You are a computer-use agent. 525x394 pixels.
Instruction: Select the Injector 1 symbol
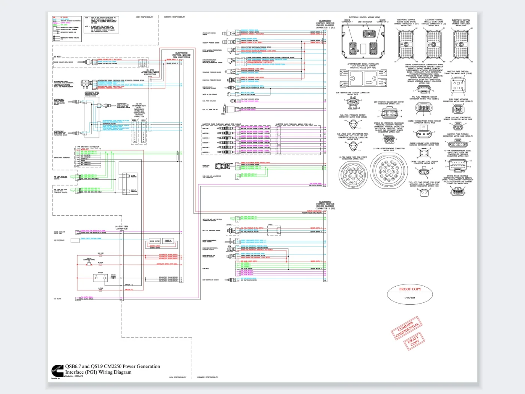[226, 128]
